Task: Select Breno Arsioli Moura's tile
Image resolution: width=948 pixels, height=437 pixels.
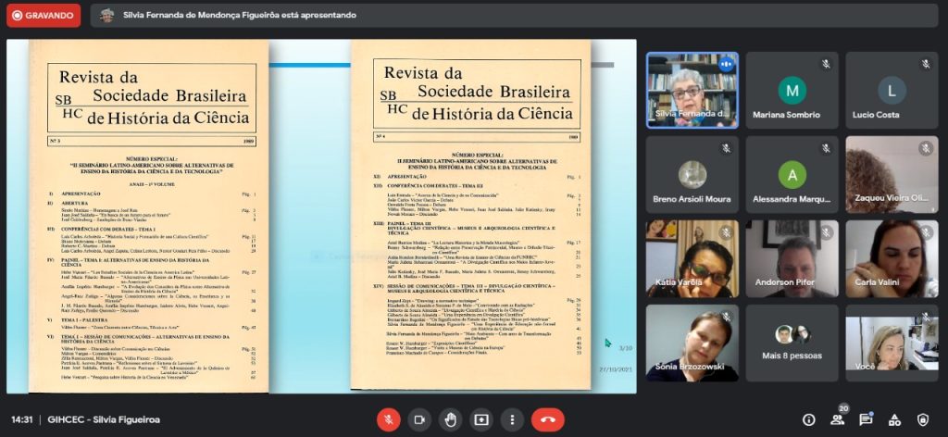Action: click(x=692, y=174)
